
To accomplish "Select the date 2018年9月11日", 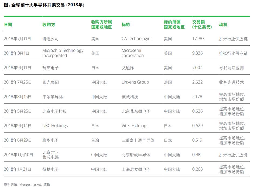I will (x=17, y=68).
